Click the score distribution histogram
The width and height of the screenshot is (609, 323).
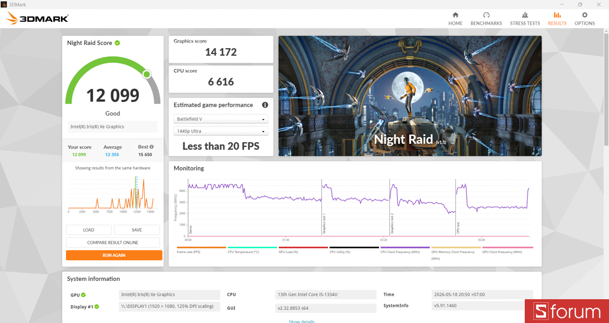point(112,194)
